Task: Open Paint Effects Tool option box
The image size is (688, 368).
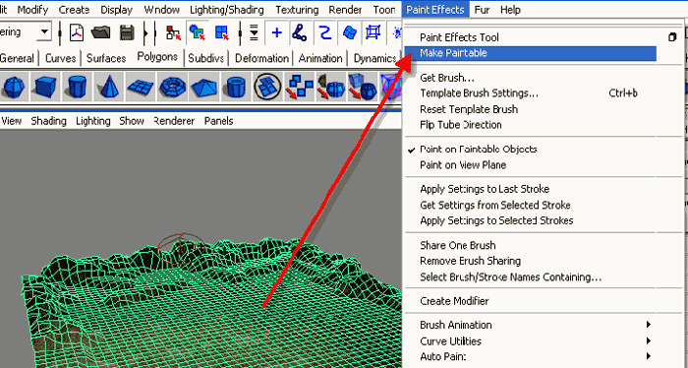Action: 672,37
